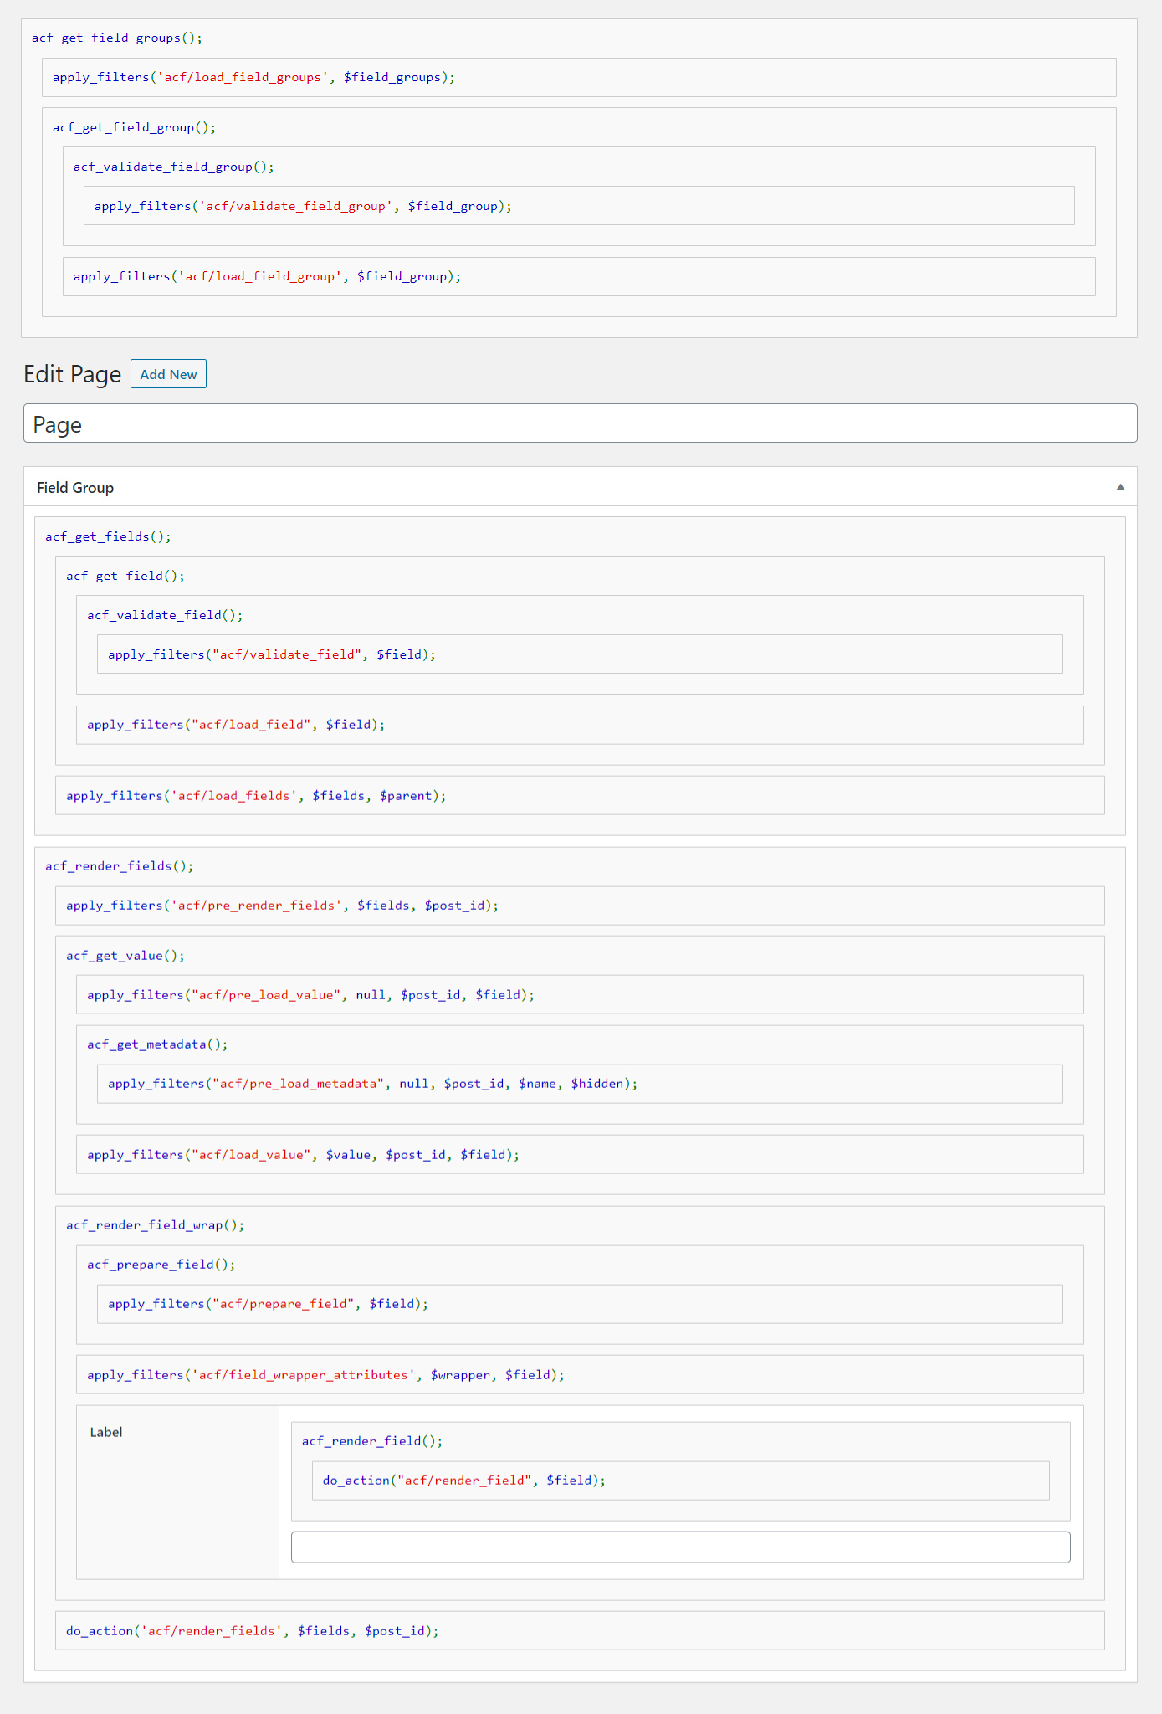Select the 'acf/load_field_groups' filter line
The image size is (1162, 1714).
tap(579, 78)
